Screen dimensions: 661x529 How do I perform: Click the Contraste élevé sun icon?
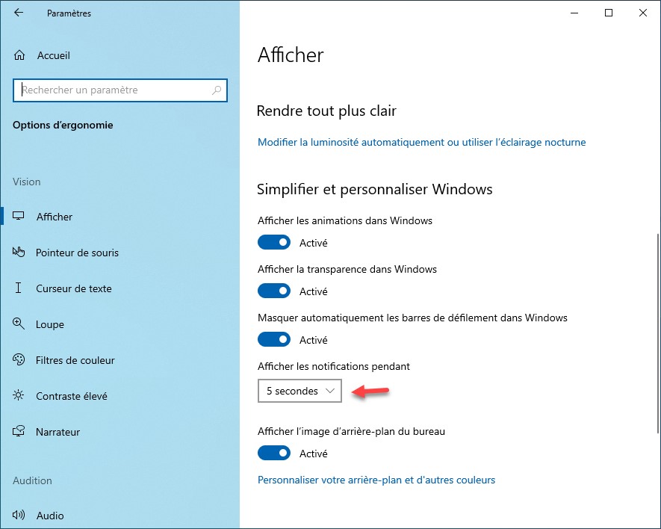coord(19,396)
